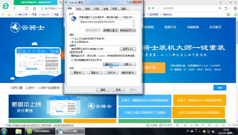Click the 取消 (Cancel) button
This screenshot has width=238, height=135.
click(118, 90)
